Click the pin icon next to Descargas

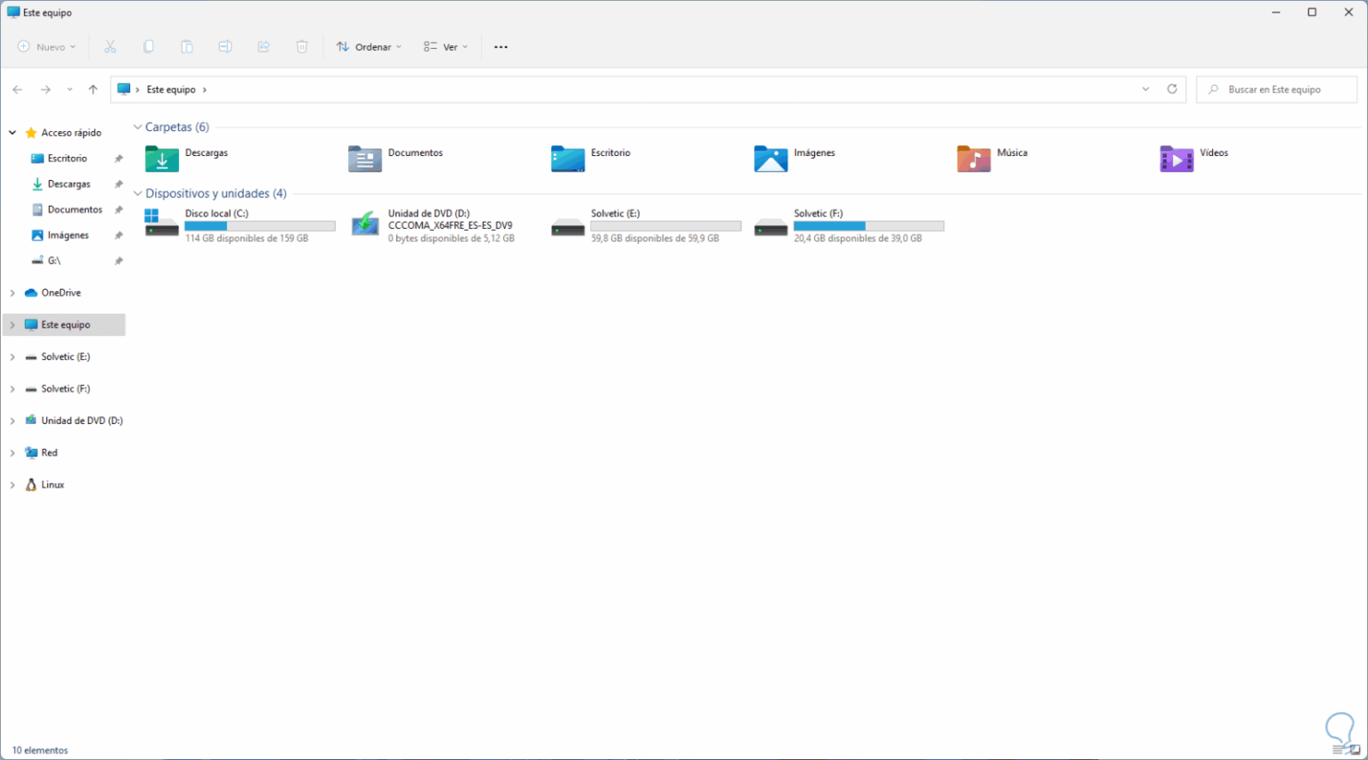click(117, 184)
